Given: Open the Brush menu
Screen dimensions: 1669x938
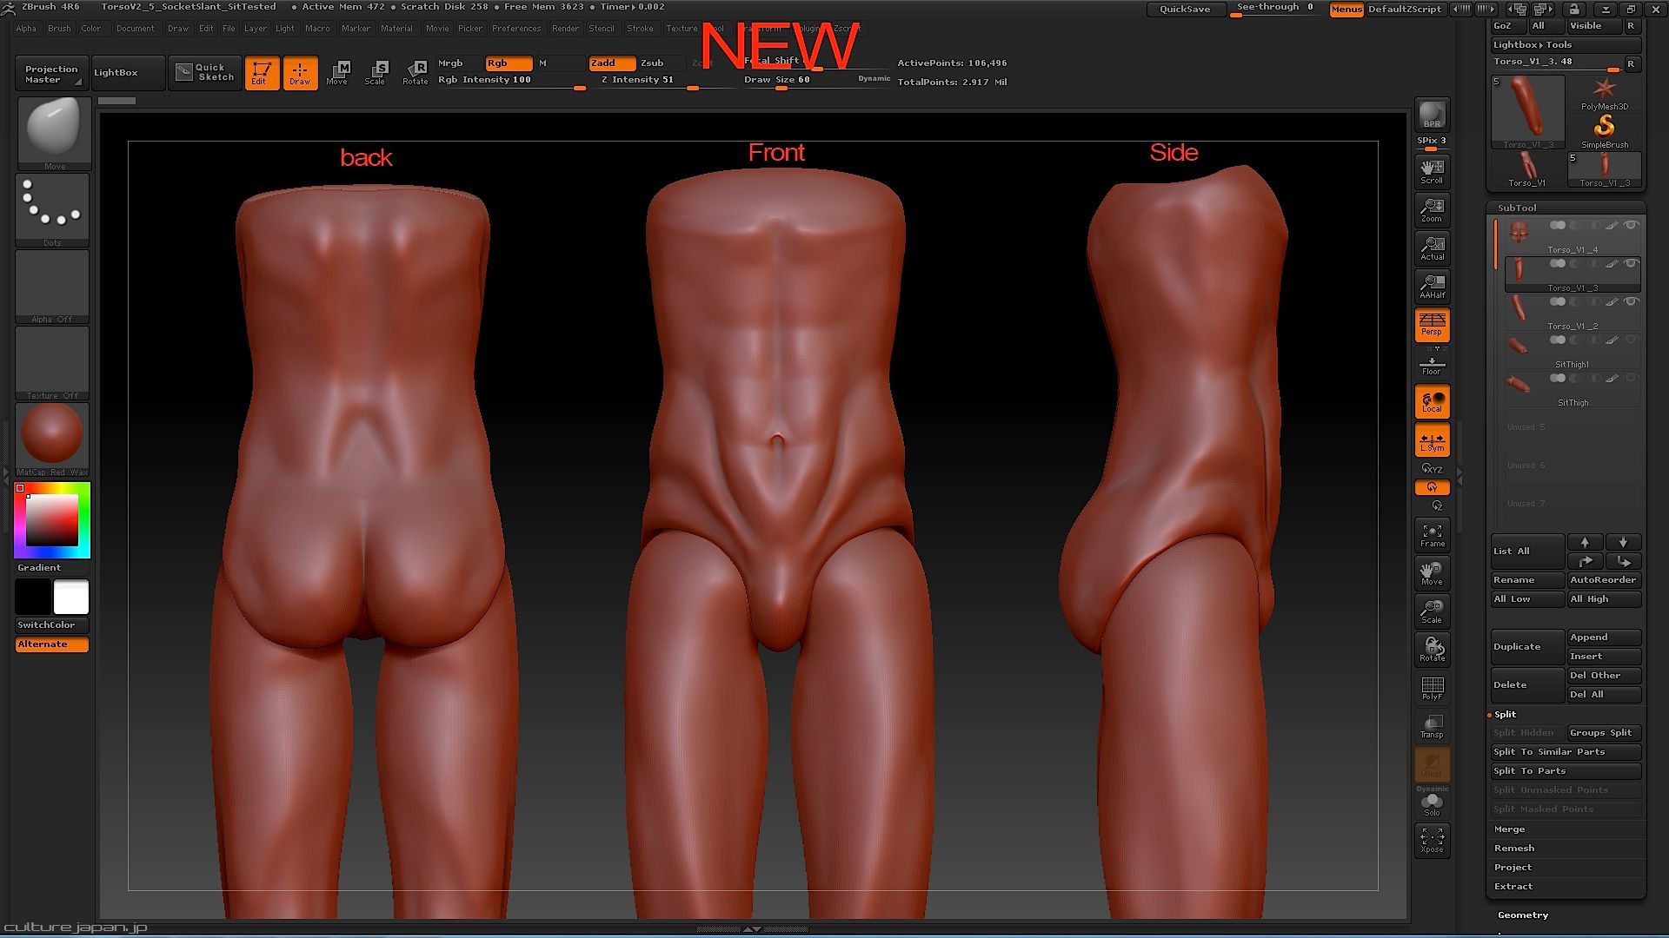Looking at the screenshot, I should [59, 29].
